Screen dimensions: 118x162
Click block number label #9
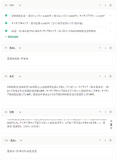pyautogui.click(x=6, y=112)
